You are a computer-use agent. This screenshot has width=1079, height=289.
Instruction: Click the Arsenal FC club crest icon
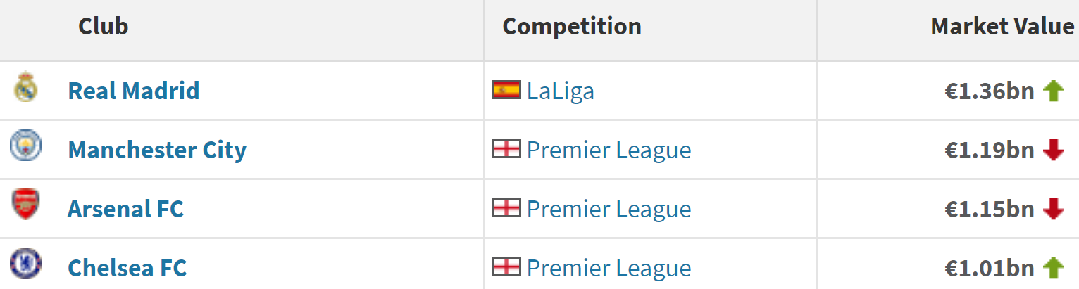(26, 206)
